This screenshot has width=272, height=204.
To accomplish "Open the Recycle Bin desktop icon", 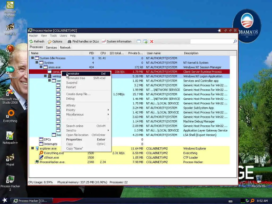I will (259, 181).
